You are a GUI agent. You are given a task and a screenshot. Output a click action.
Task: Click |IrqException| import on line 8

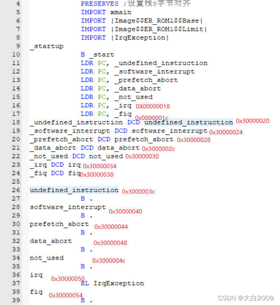[140, 38]
